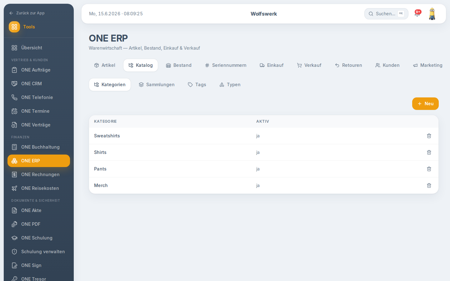Image resolution: width=450 pixels, height=281 pixels.
Task: Open the Kunden tab
Action: [387, 65]
